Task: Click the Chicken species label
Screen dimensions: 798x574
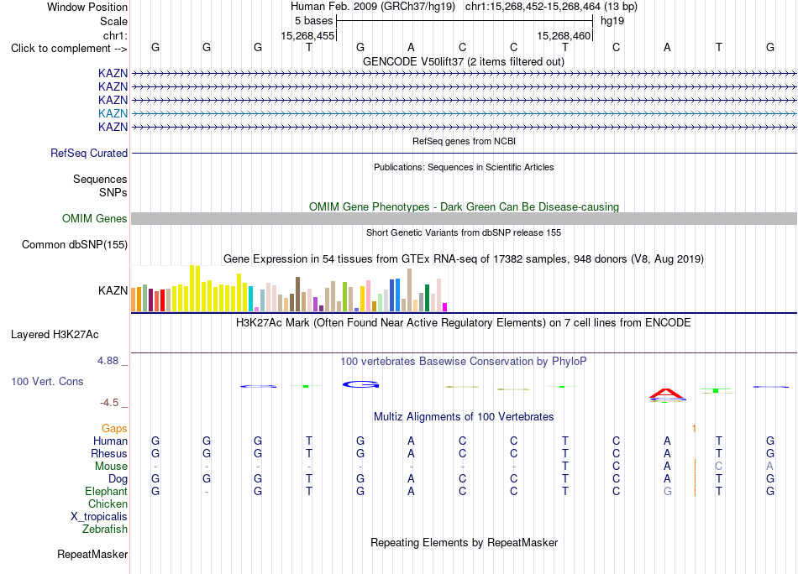Action: pyautogui.click(x=108, y=504)
